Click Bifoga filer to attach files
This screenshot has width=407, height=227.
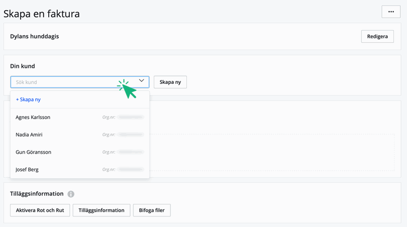point(152,210)
